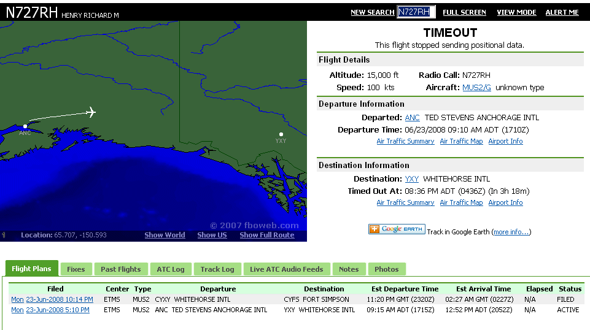Screen dimensions: 590x330
Task: Click the HENRY RICHARD M owner name
Action: pyautogui.click(x=90, y=15)
